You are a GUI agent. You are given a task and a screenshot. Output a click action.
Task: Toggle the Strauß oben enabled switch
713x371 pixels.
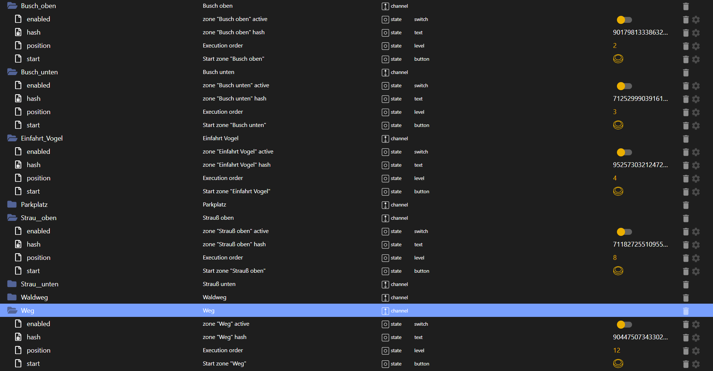pos(624,232)
